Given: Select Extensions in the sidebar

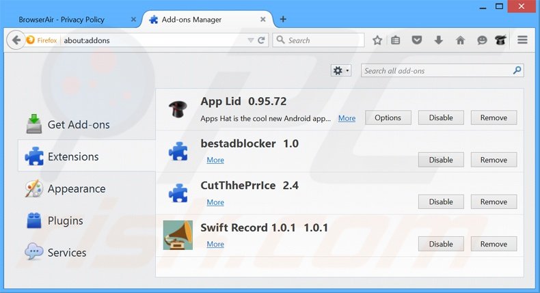Looking at the screenshot, I should point(87,156).
